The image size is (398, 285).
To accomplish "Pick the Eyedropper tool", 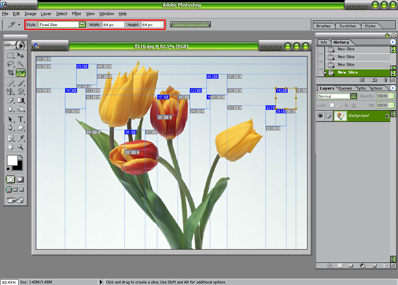I will (x=21, y=138).
